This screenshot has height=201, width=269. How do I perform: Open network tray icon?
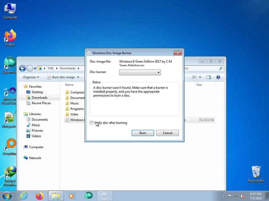[236, 196]
